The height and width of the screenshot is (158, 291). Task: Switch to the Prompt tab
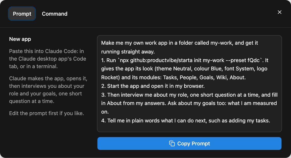22,14
